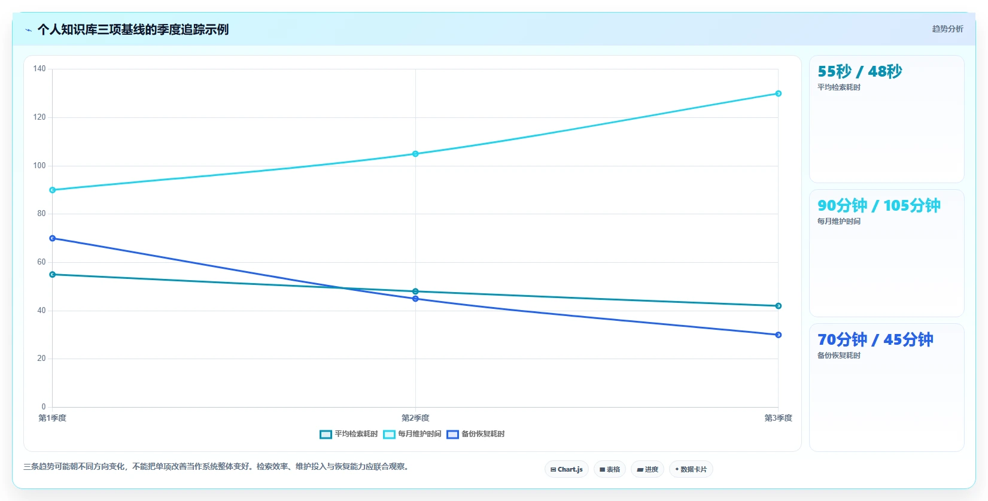The width and height of the screenshot is (988, 501).
Task: Click the 第1季度 x-axis label
Action: [x=53, y=418]
